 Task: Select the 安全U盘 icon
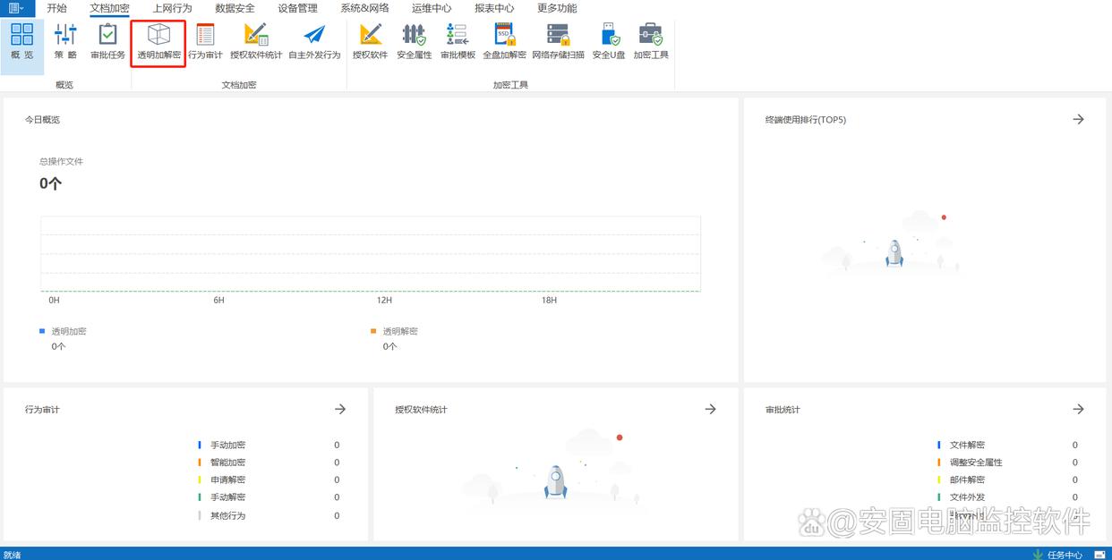point(609,42)
